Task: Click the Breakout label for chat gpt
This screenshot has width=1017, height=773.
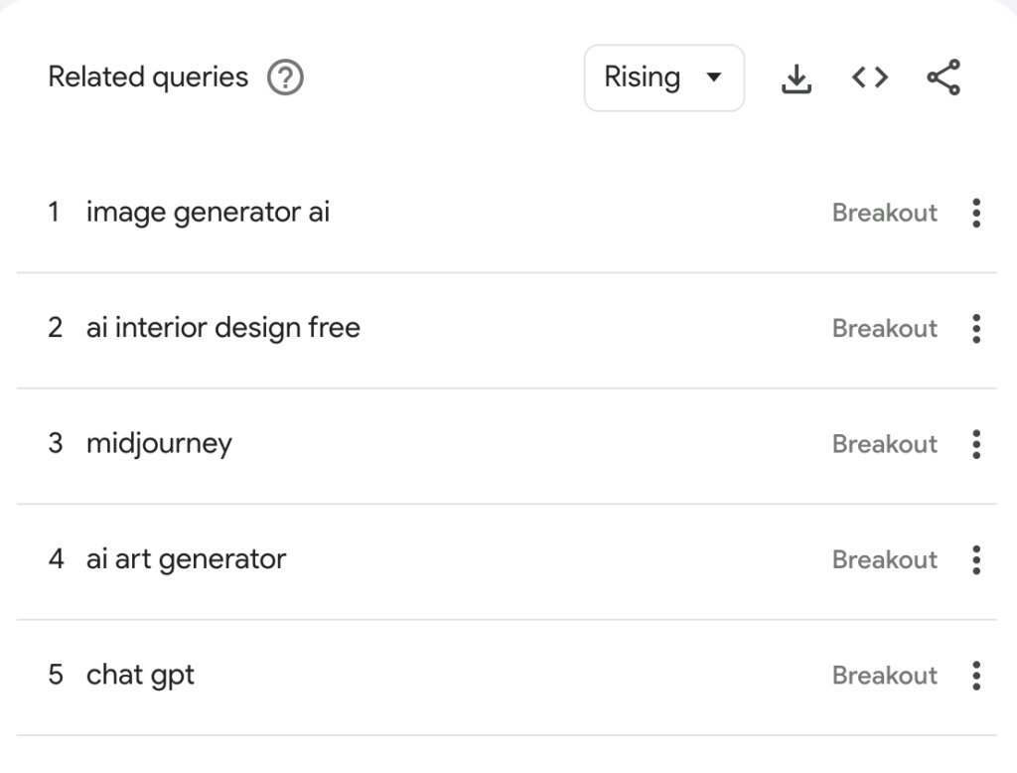Action: (884, 676)
